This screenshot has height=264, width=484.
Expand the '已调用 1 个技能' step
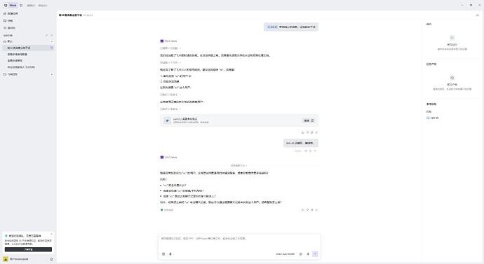coord(170,48)
